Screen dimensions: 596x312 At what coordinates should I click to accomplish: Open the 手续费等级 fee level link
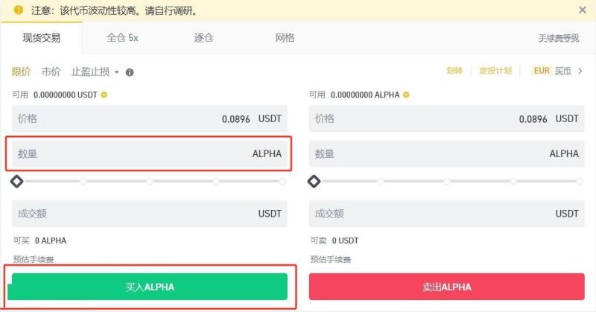[559, 38]
